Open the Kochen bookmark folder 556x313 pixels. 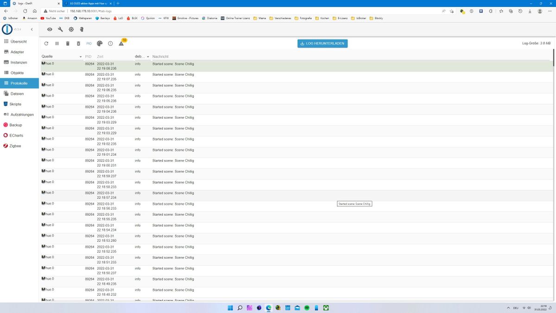[322, 18]
